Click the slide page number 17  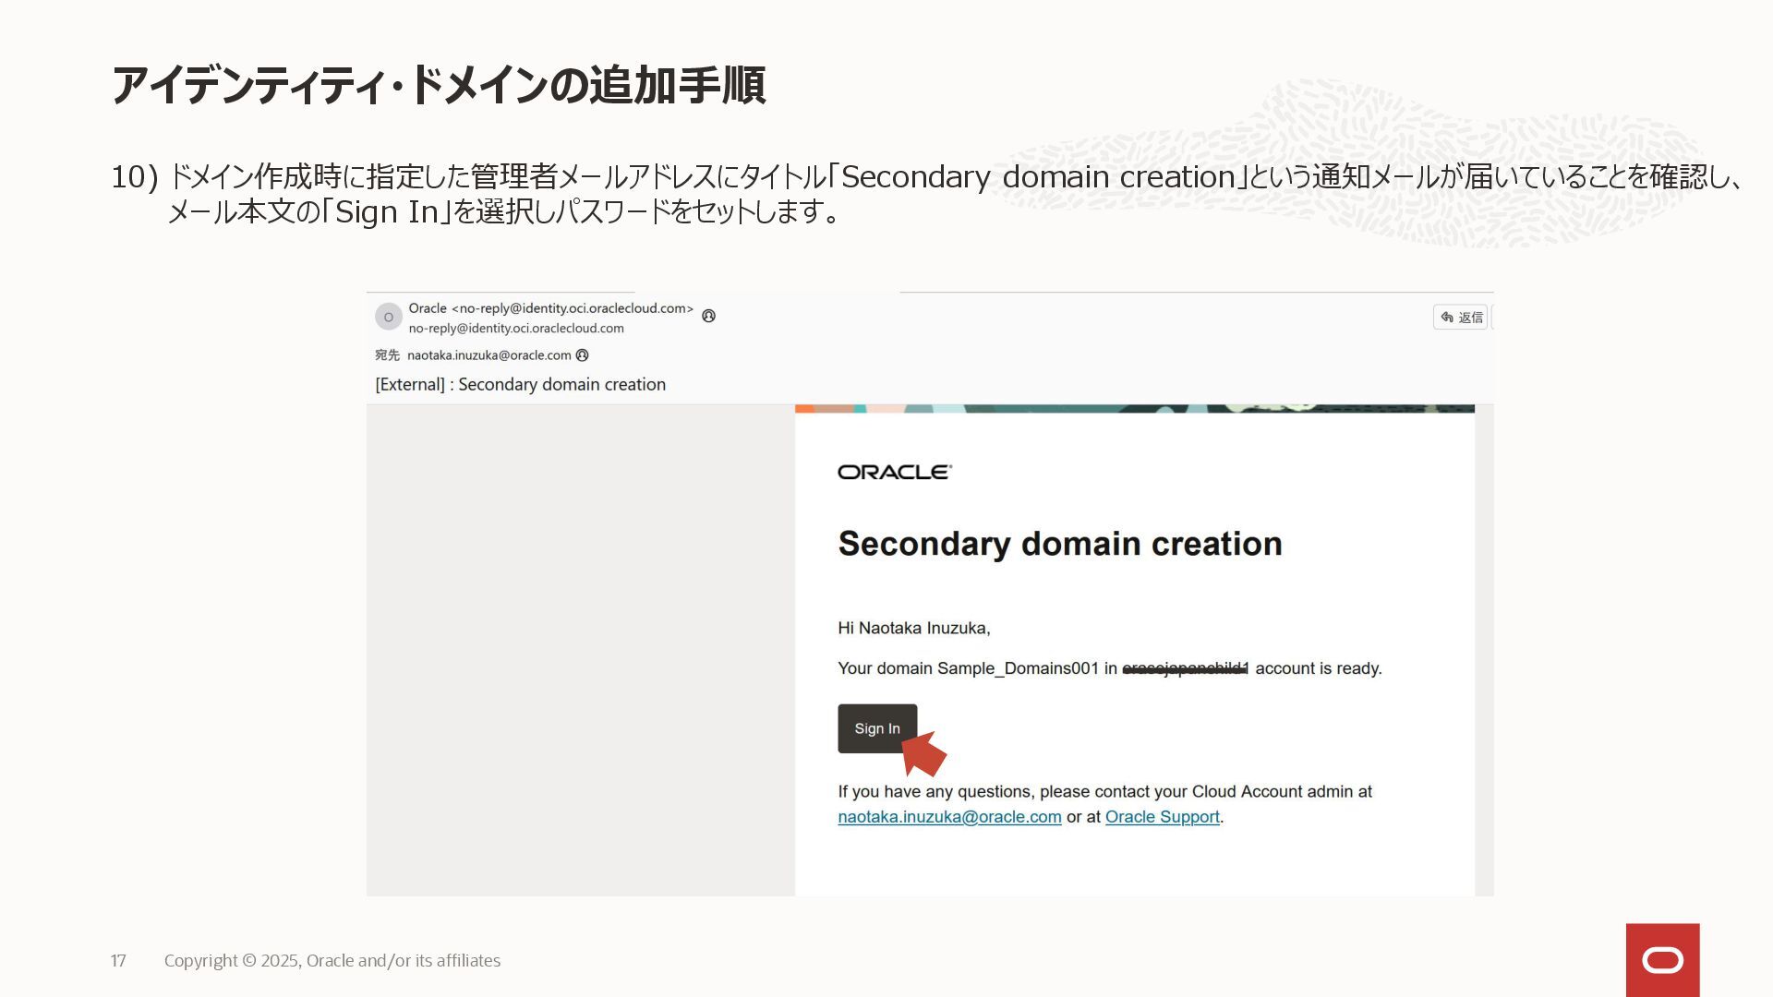coord(118,960)
